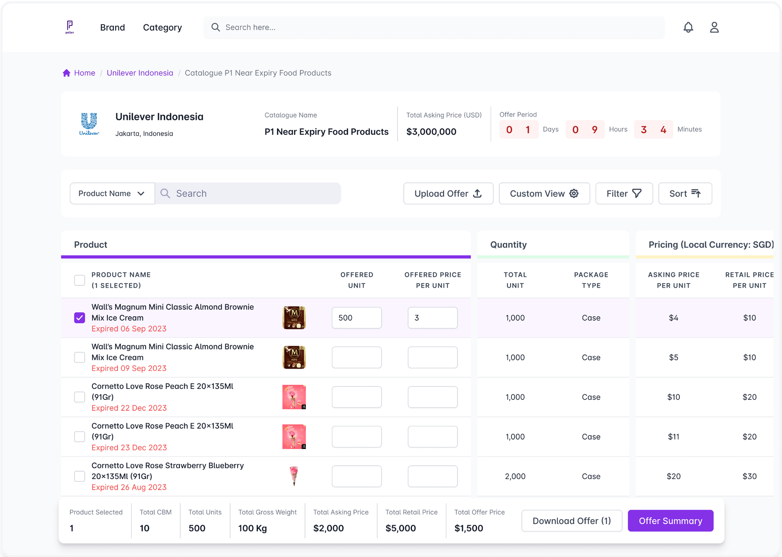Check the Cornetto Expired 22 Dec 2023 row
Screen dimensions: 782x557
pos(80,397)
